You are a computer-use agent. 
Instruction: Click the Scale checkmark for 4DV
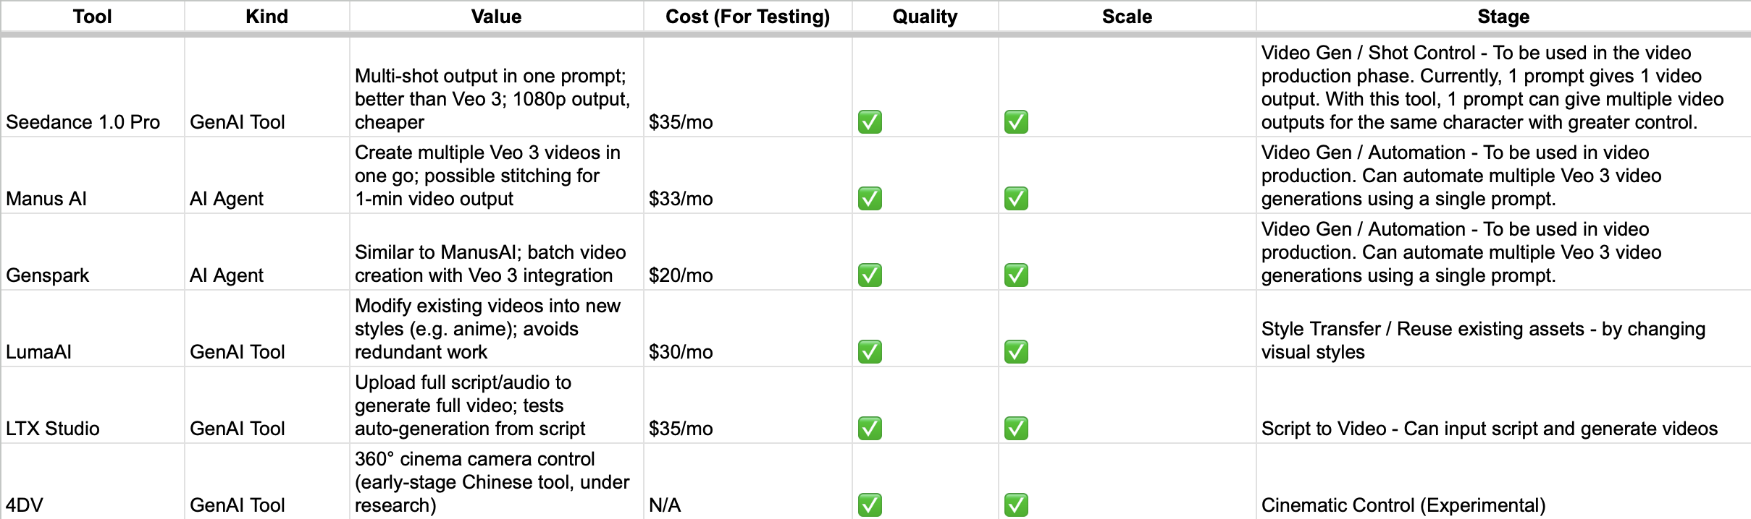point(1016,505)
